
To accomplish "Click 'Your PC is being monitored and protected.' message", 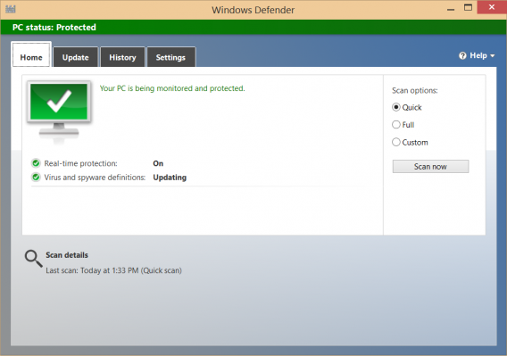I will (x=172, y=88).
